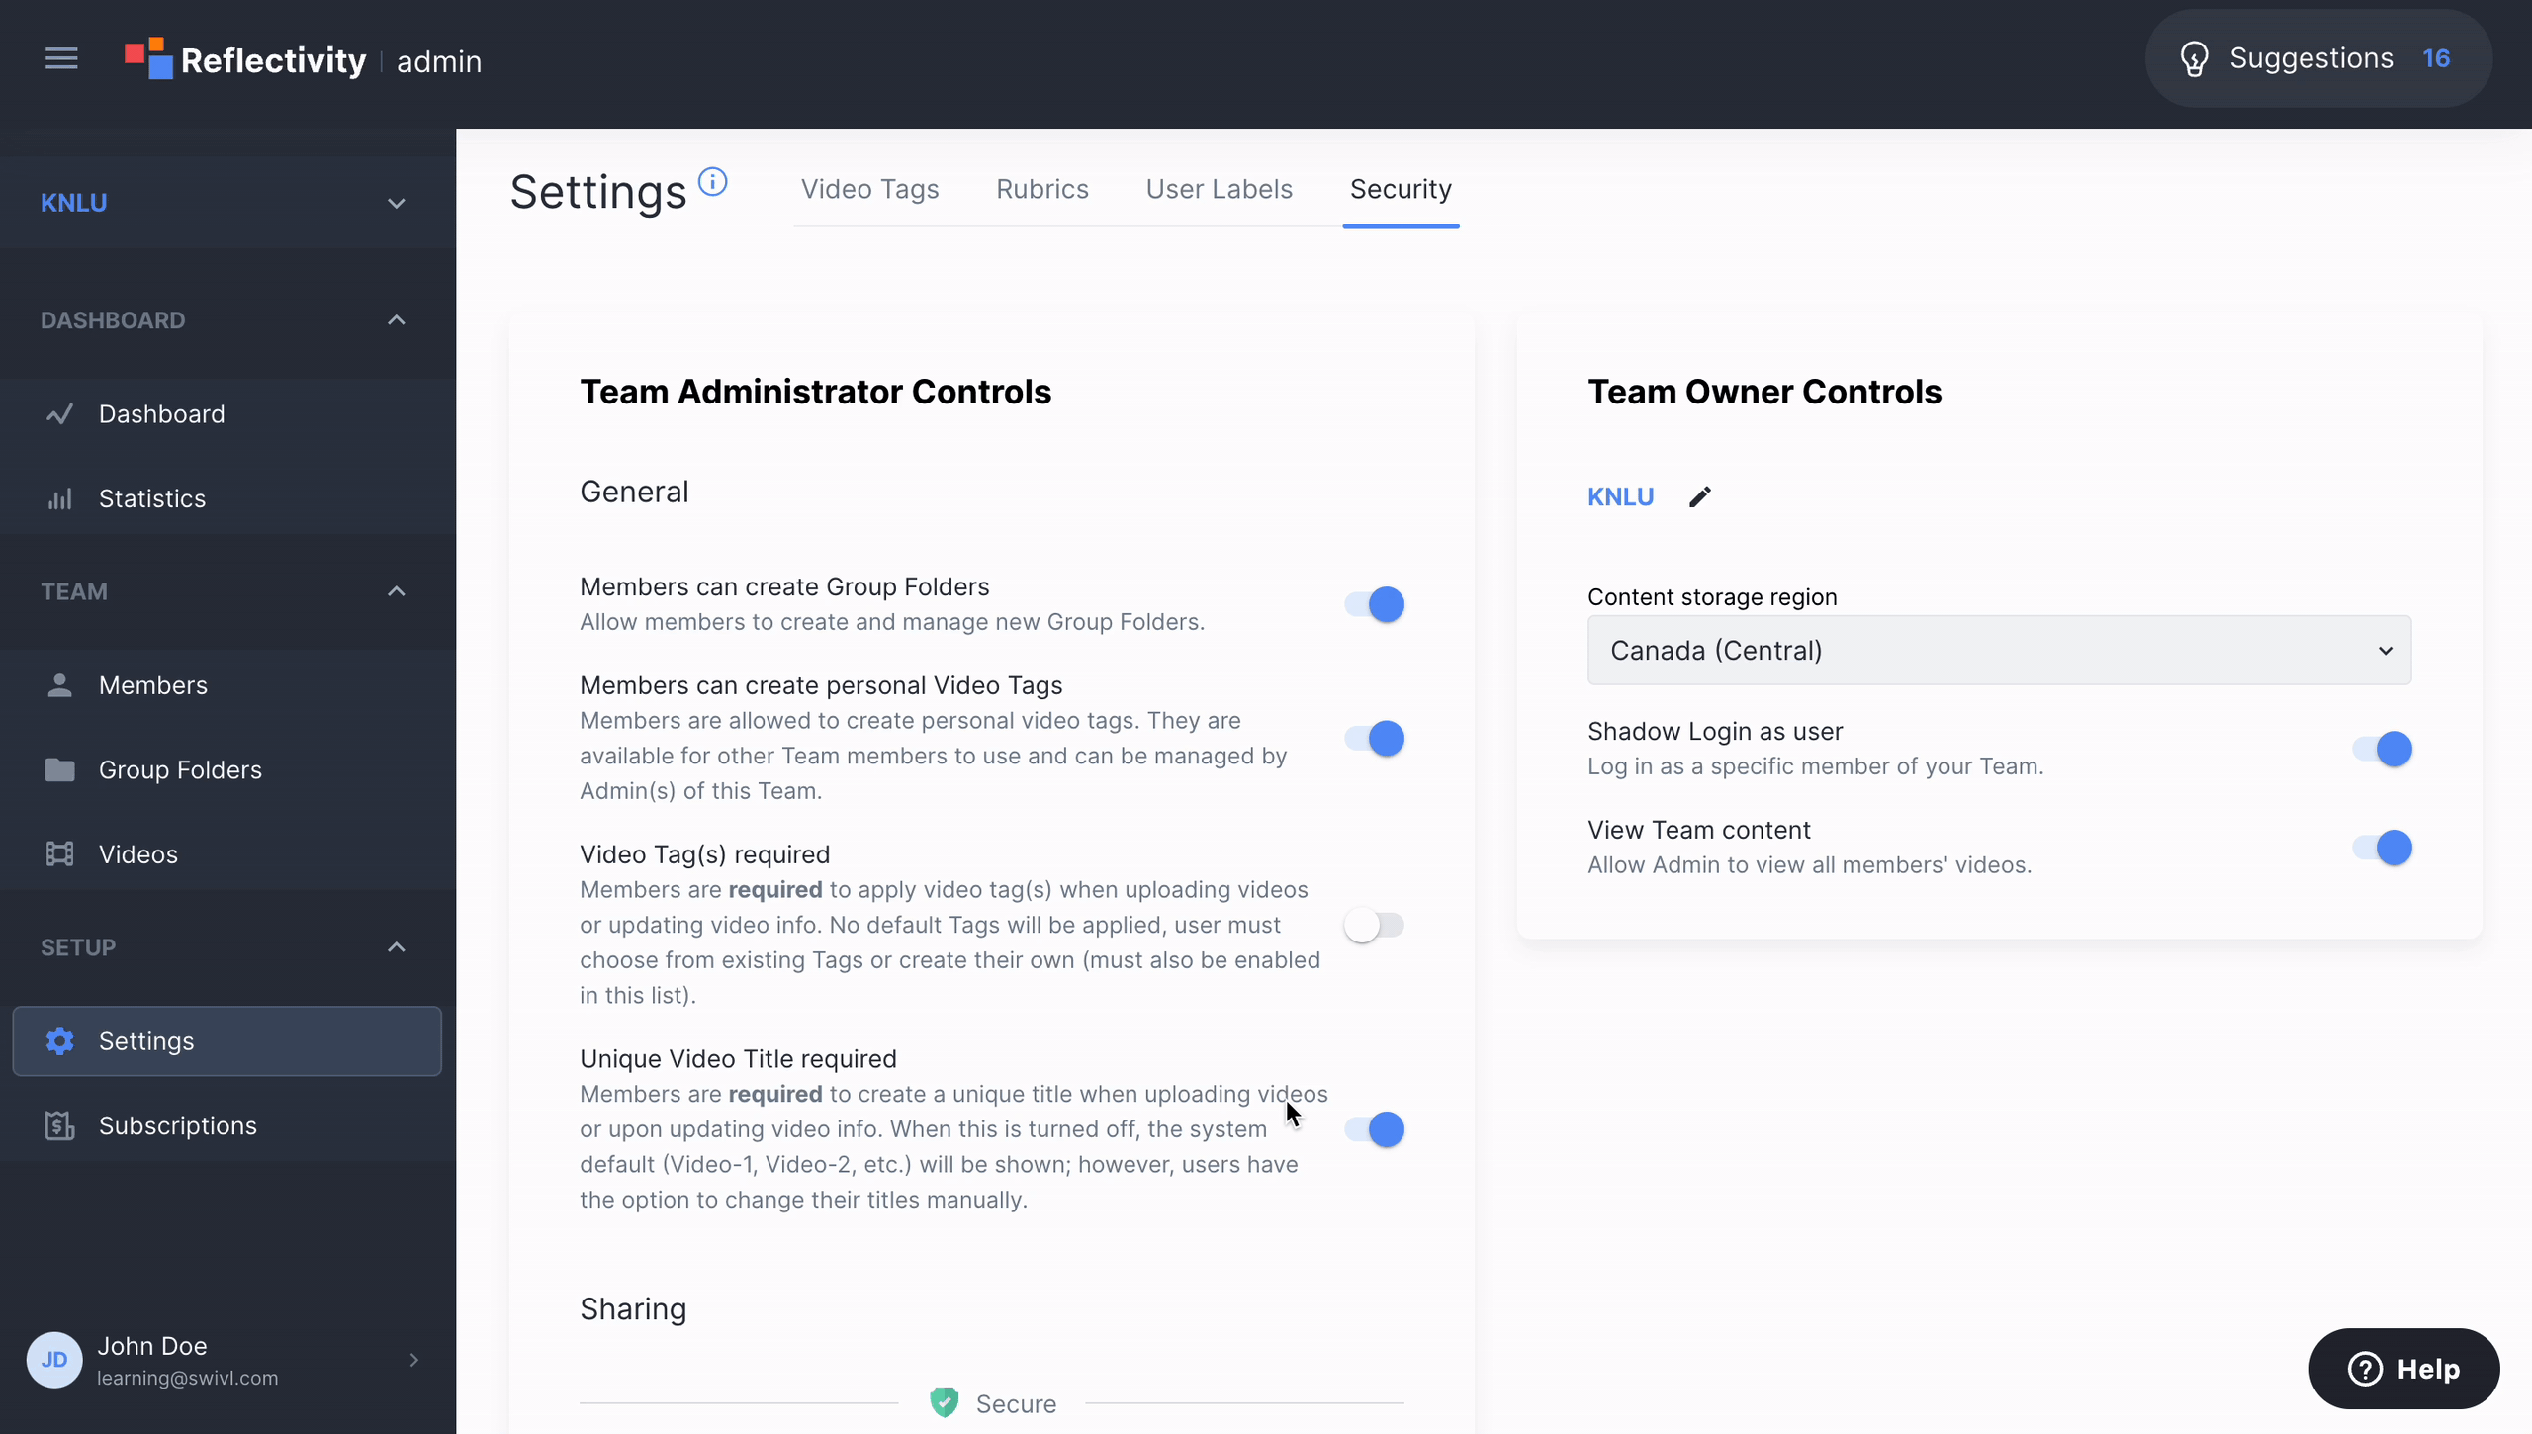The width and height of the screenshot is (2532, 1434).
Task: Click the Help button bottom right
Action: 2405,1368
